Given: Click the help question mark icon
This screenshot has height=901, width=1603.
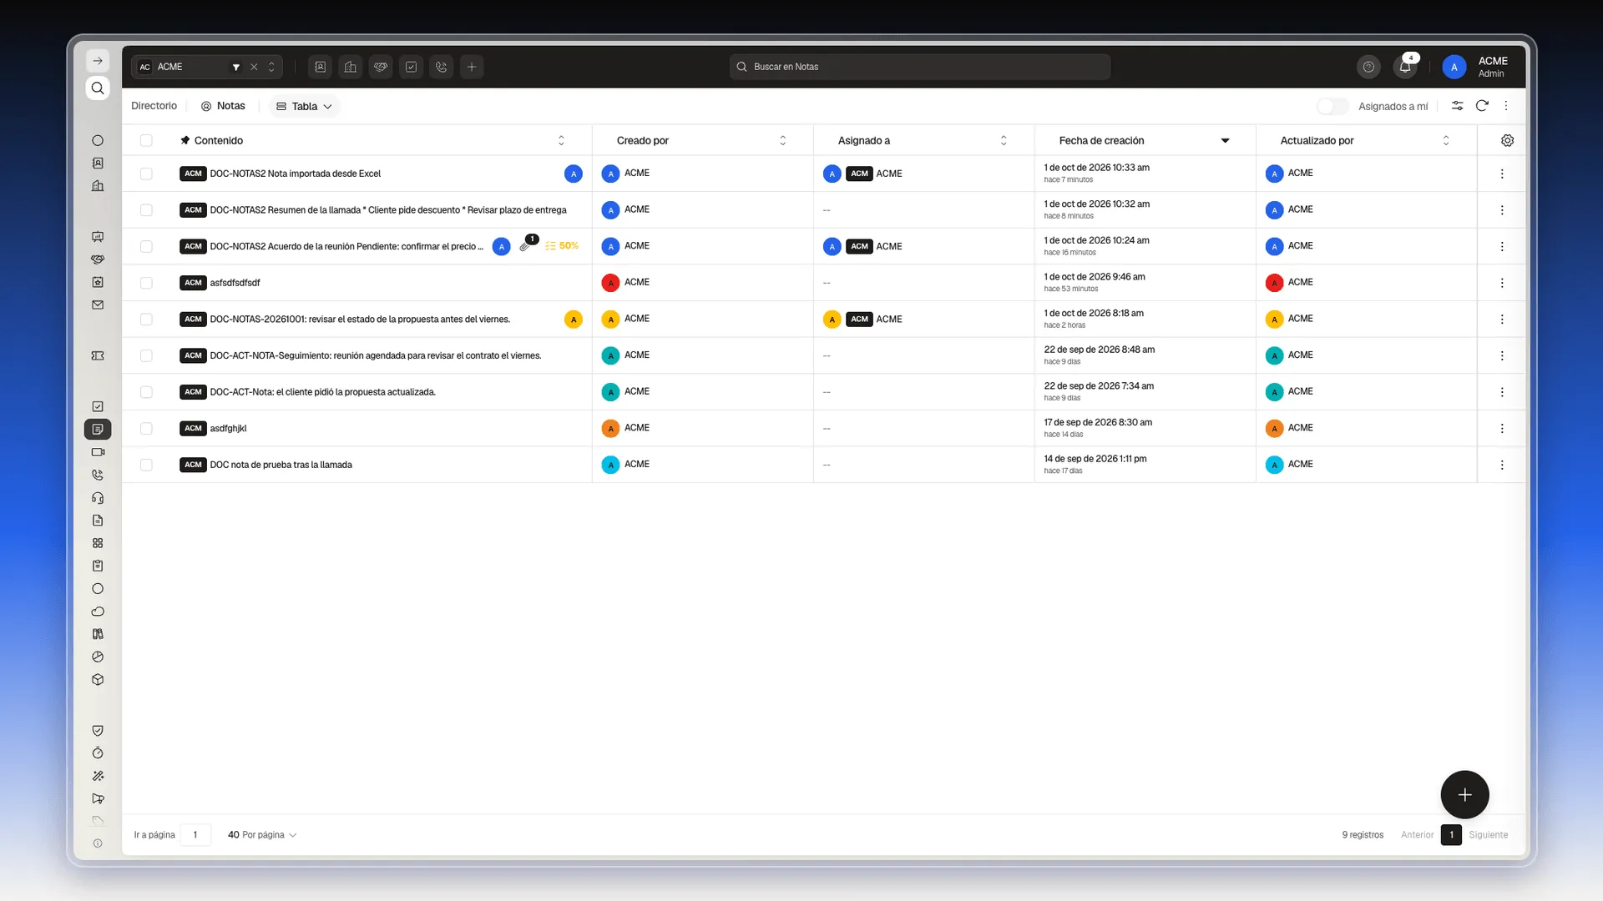Looking at the screenshot, I should click(1368, 67).
